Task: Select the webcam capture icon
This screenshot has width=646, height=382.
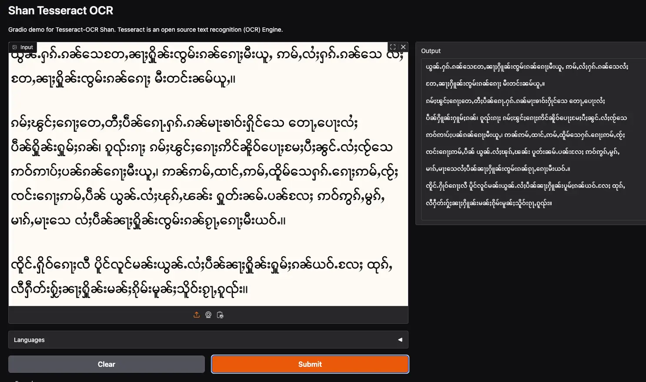Action: [208, 315]
